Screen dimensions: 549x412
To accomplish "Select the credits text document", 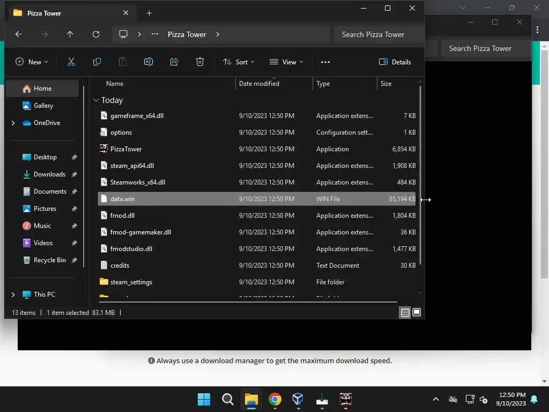I will point(257,266).
